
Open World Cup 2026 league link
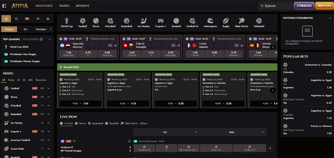tap(19, 47)
